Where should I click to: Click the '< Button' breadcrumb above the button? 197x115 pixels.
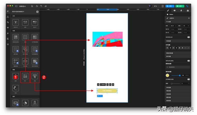(103, 84)
